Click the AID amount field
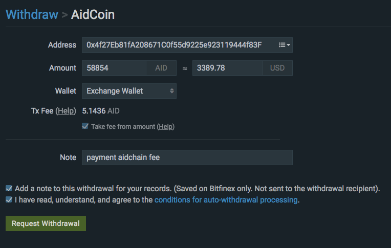Image resolution: width=391 pixels, height=248 pixels. pos(114,68)
